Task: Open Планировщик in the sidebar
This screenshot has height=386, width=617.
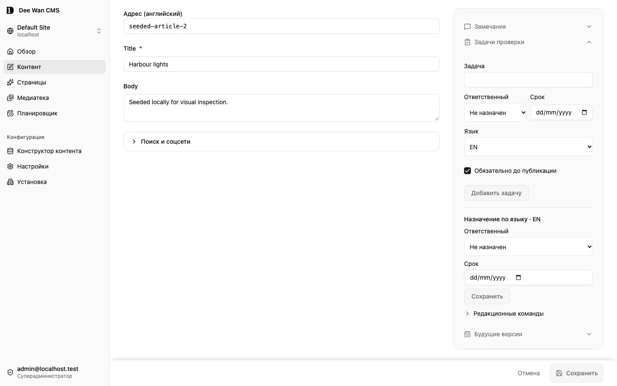Action: pyautogui.click(x=54, y=113)
